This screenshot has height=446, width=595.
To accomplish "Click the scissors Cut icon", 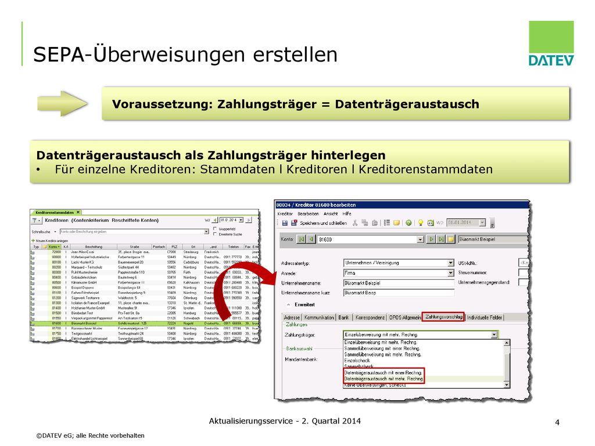I will click(x=355, y=223).
